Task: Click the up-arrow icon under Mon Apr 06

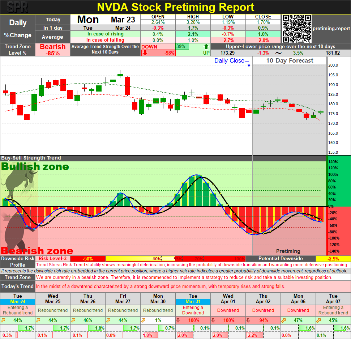Action: click(x=283, y=321)
